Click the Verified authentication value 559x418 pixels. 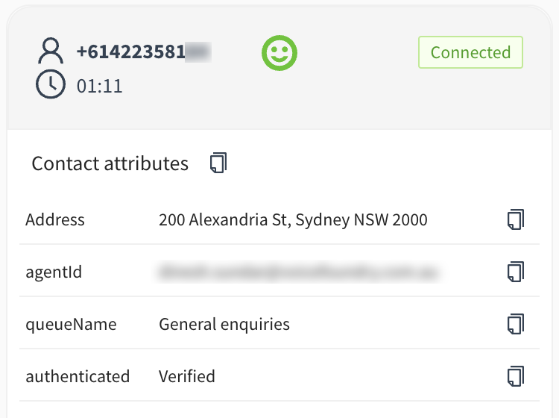point(187,376)
